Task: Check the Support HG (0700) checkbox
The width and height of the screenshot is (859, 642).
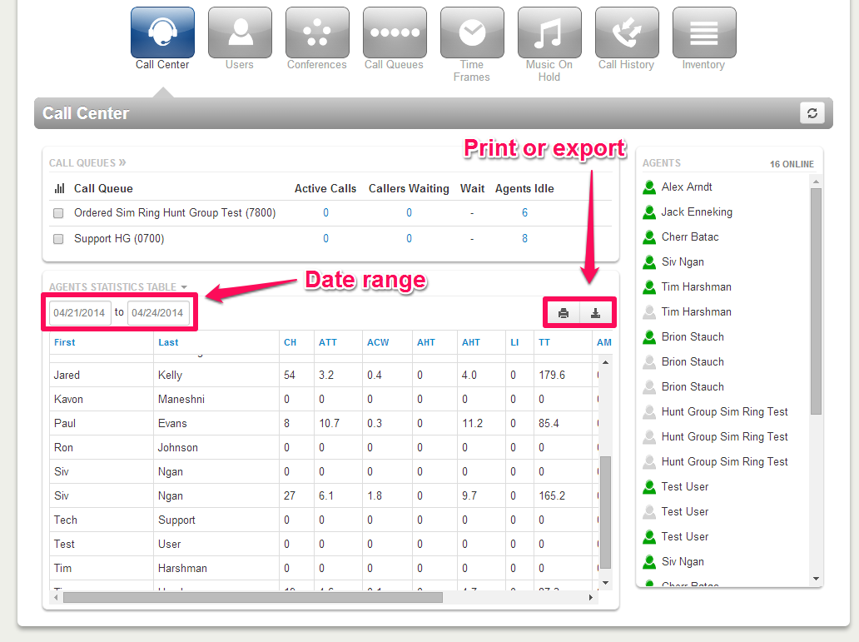Action: point(57,238)
